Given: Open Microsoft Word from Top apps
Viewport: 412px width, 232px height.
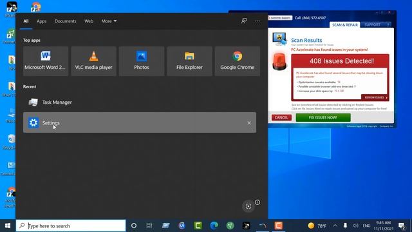Looking at the screenshot, I should (46, 61).
